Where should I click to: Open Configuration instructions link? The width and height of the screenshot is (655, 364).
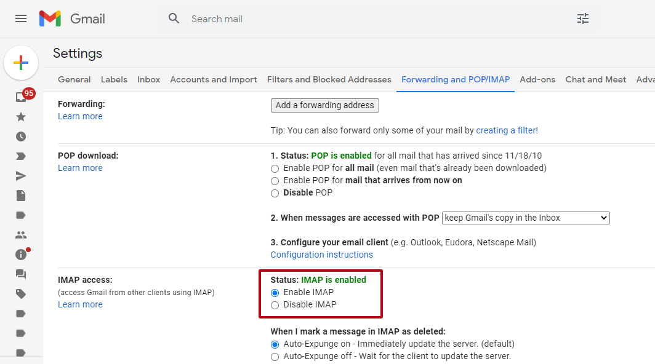click(x=321, y=255)
